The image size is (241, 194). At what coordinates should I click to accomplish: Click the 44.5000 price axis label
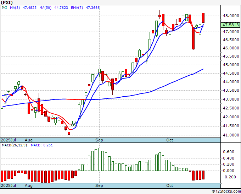pyautogui.click(x=231, y=73)
